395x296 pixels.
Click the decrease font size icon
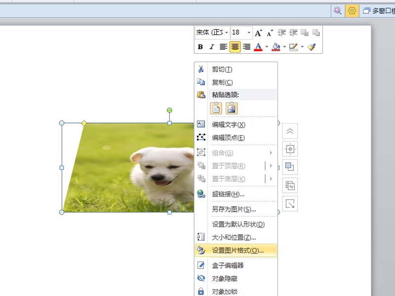coord(270,33)
